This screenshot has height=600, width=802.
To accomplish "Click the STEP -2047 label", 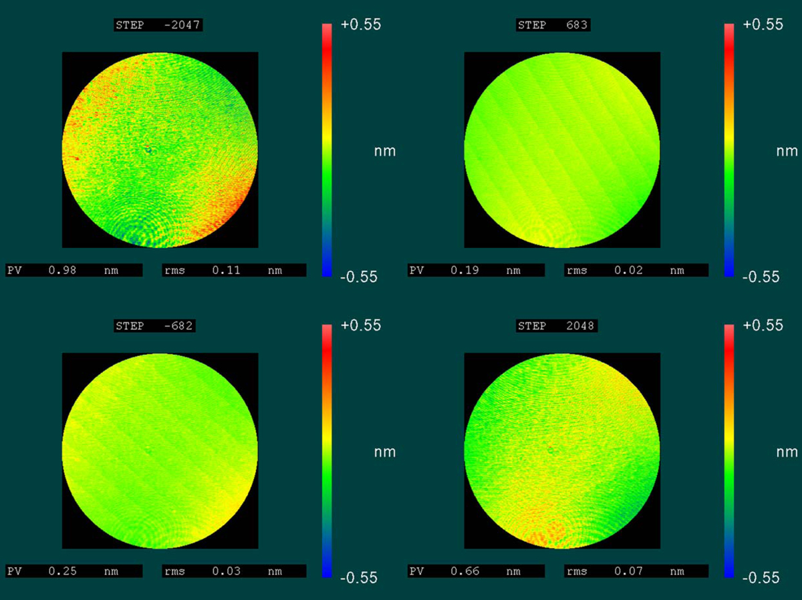I will [158, 25].
